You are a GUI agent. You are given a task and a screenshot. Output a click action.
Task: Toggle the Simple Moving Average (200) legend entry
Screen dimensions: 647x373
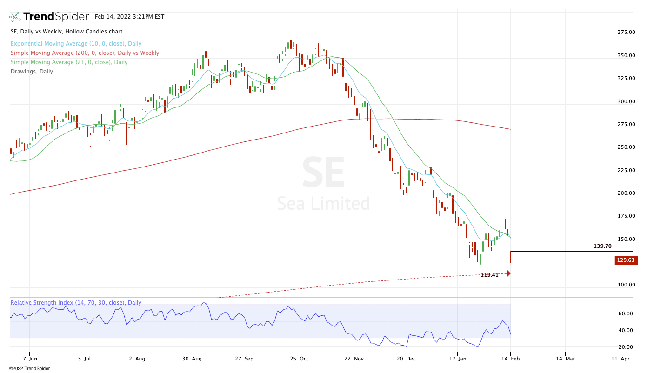pos(85,53)
